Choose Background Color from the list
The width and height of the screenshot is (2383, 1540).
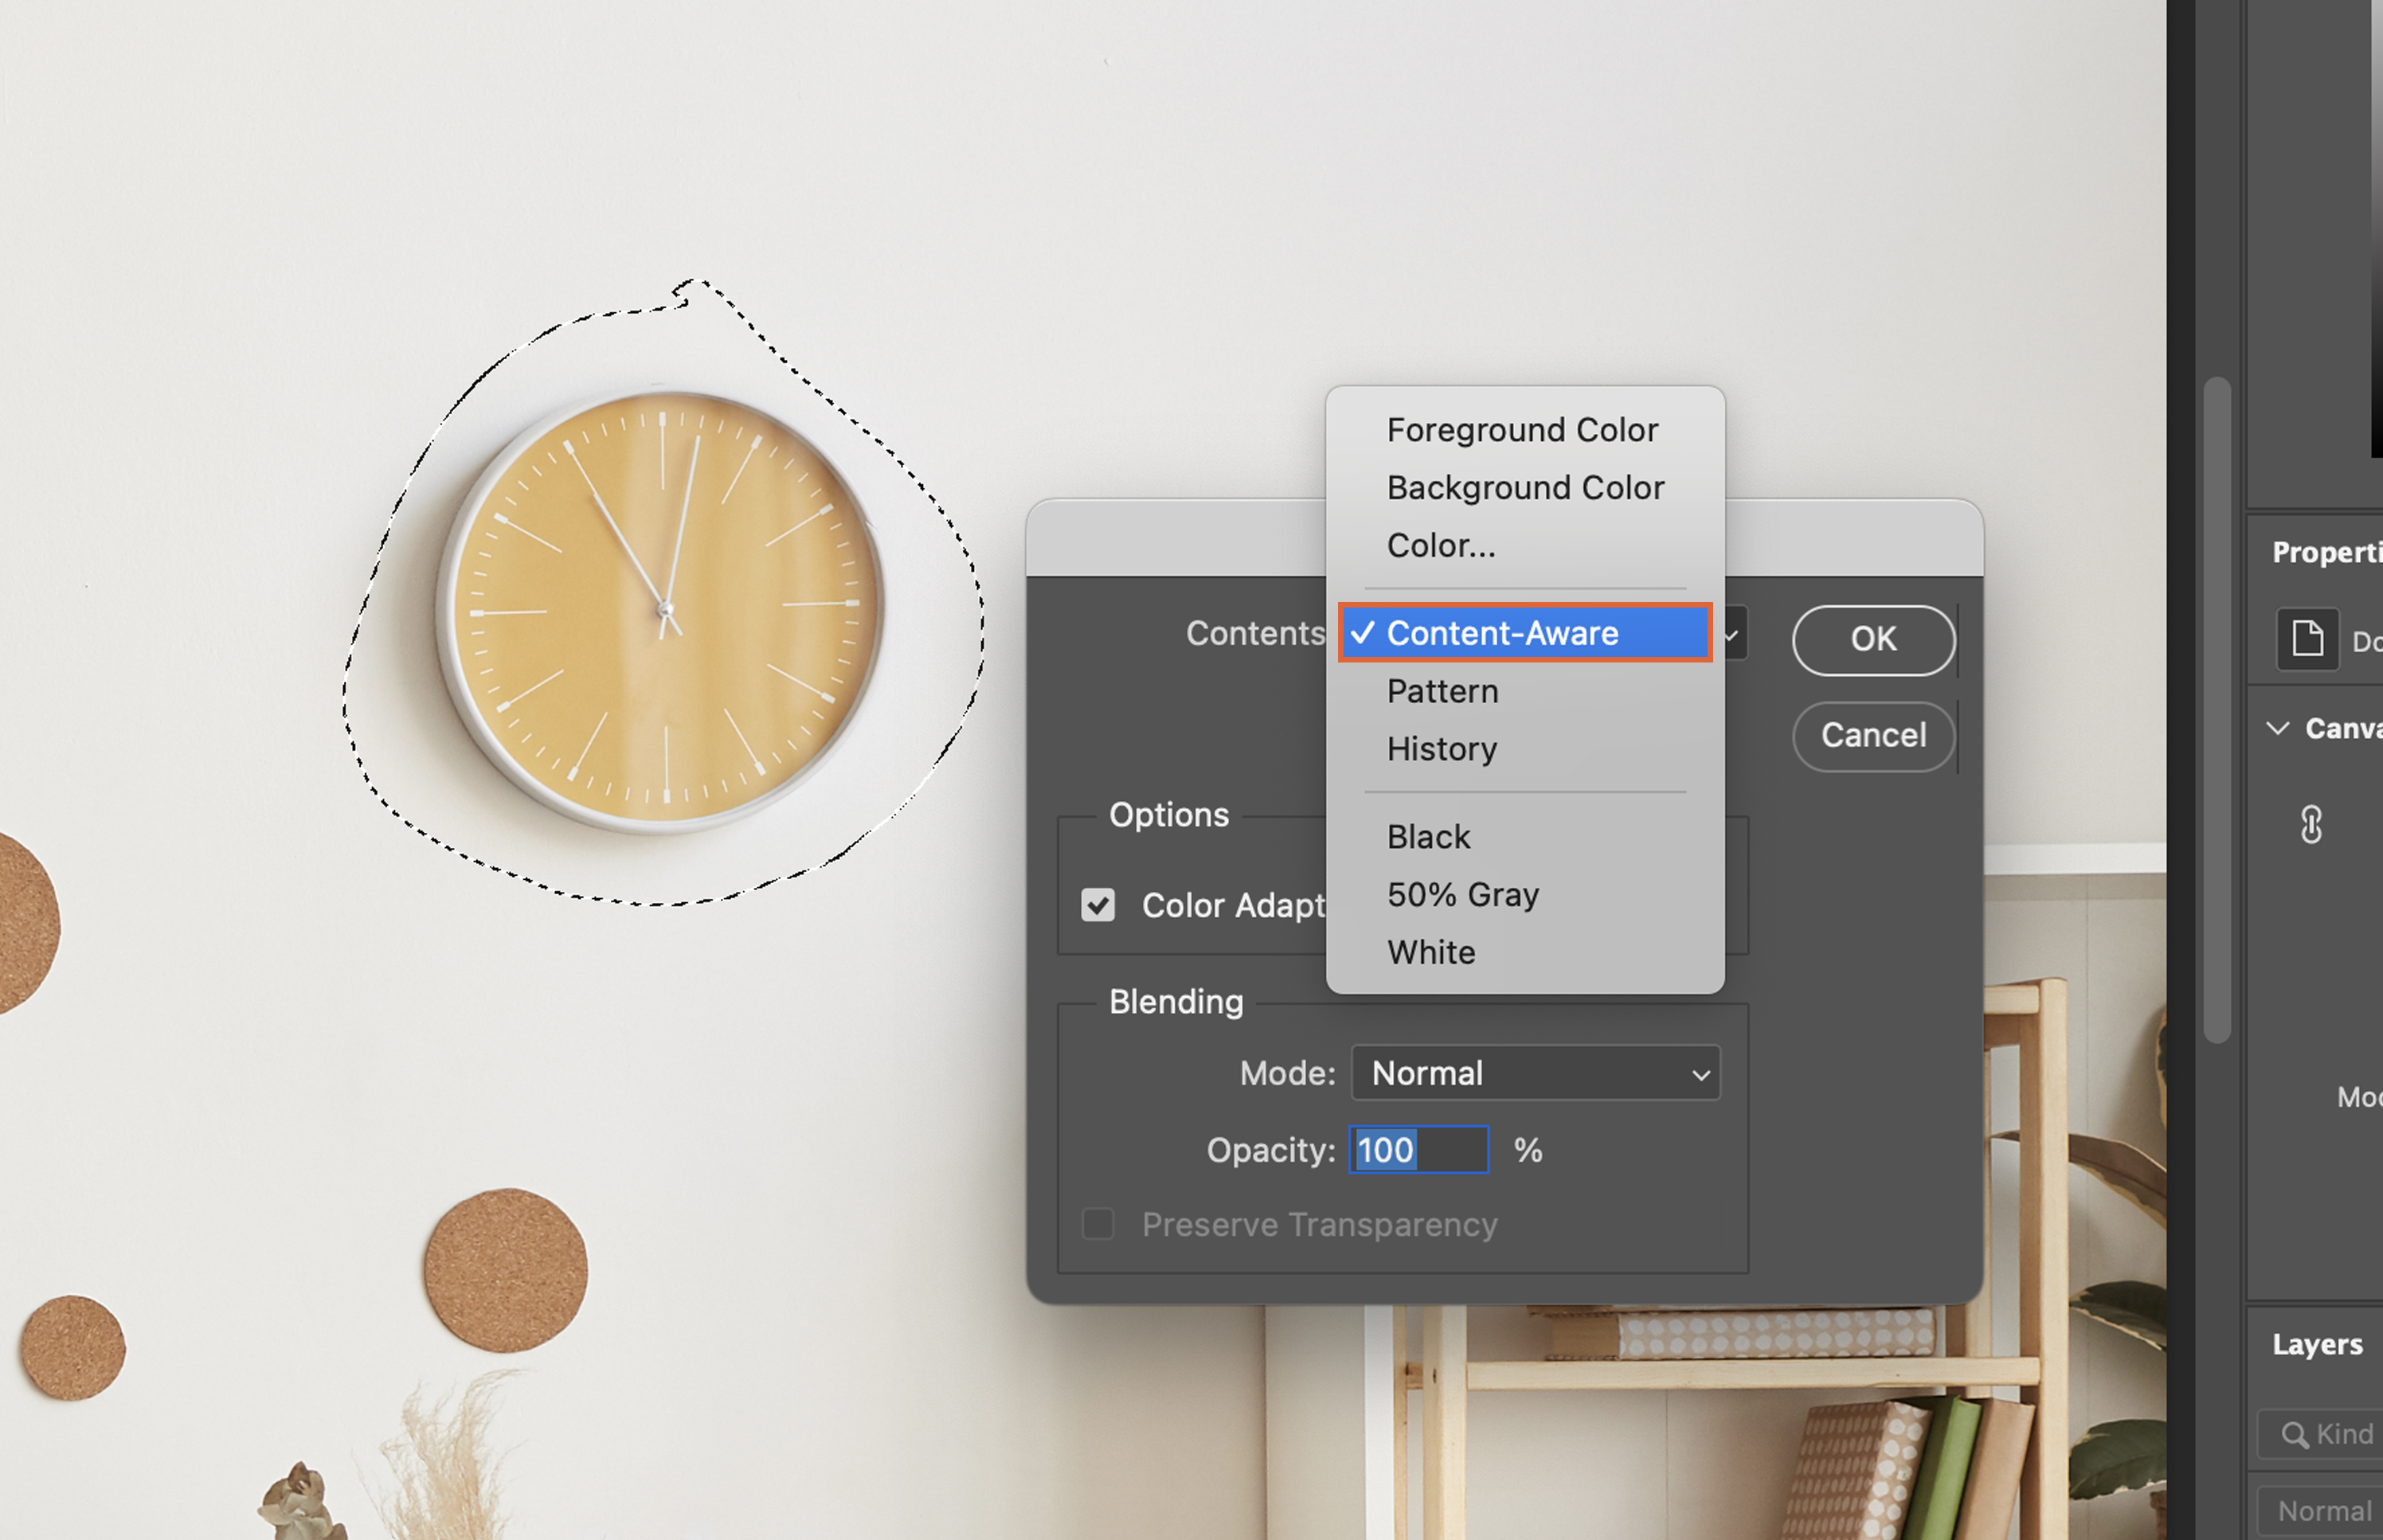[1525, 488]
